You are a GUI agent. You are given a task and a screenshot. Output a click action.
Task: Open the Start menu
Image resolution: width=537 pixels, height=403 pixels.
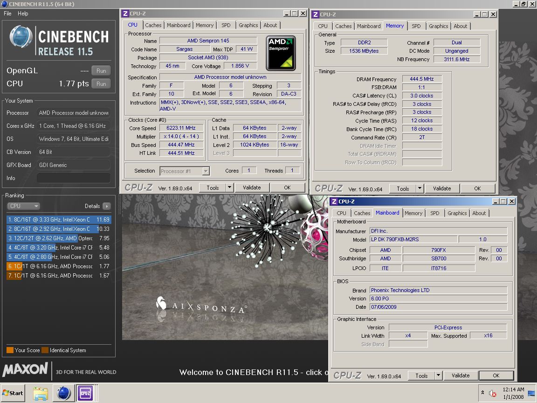(13, 393)
